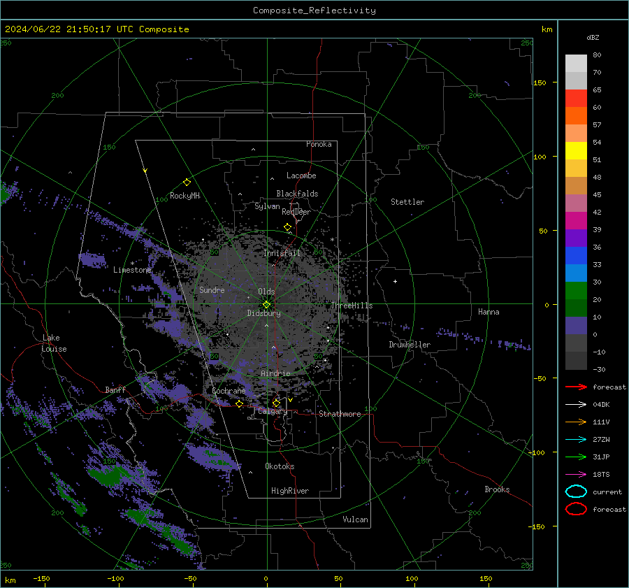This screenshot has height=588, width=629.
Task: Click the yellow radar-center diamond above Didsbury
Action: [x=266, y=304]
